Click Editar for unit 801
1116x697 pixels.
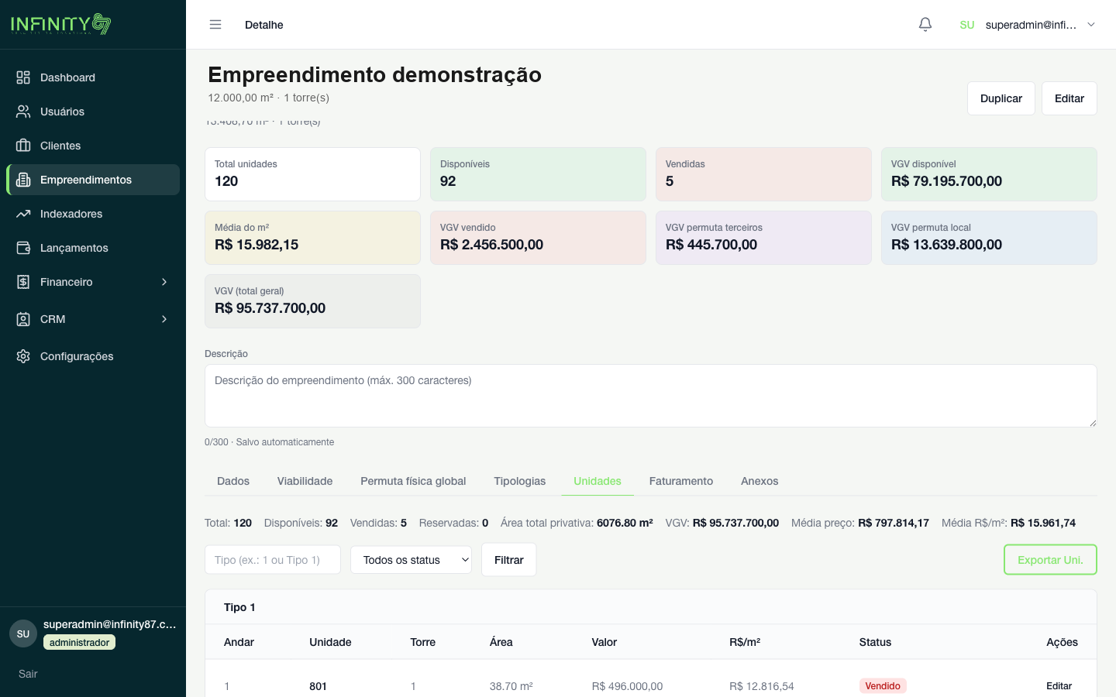(x=1059, y=686)
